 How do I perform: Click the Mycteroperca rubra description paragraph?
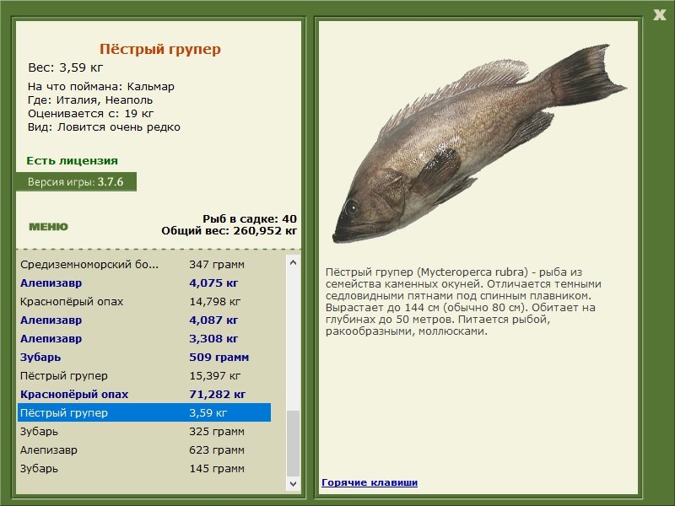[x=463, y=302]
